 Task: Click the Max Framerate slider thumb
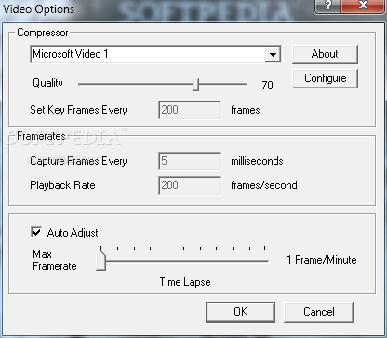tap(100, 261)
